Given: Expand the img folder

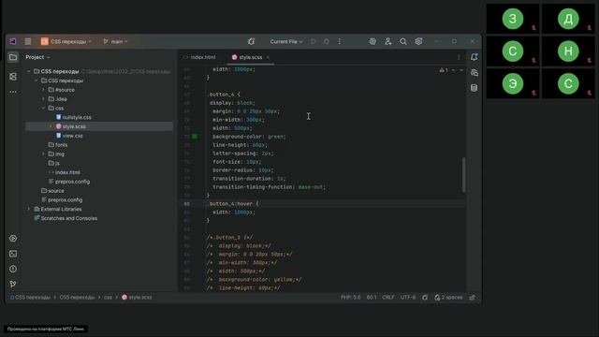Looking at the screenshot, I should [43, 154].
